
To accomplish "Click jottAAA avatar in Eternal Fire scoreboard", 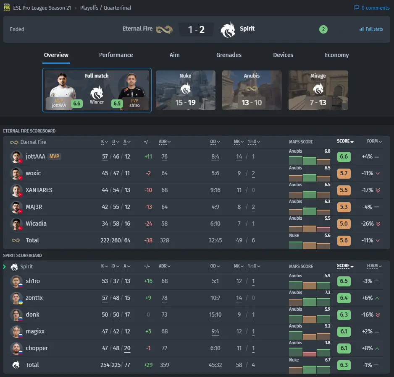I will pyautogui.click(x=16, y=156).
